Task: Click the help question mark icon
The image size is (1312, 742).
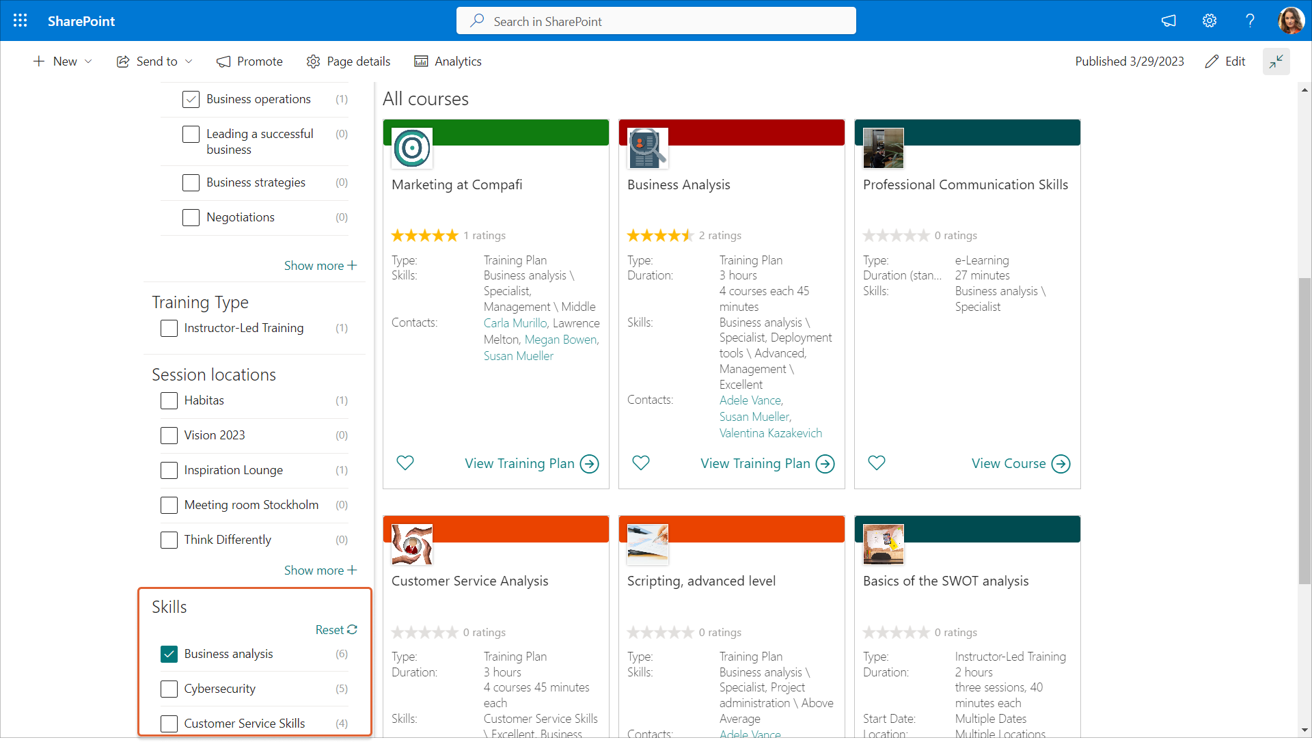Action: tap(1250, 20)
